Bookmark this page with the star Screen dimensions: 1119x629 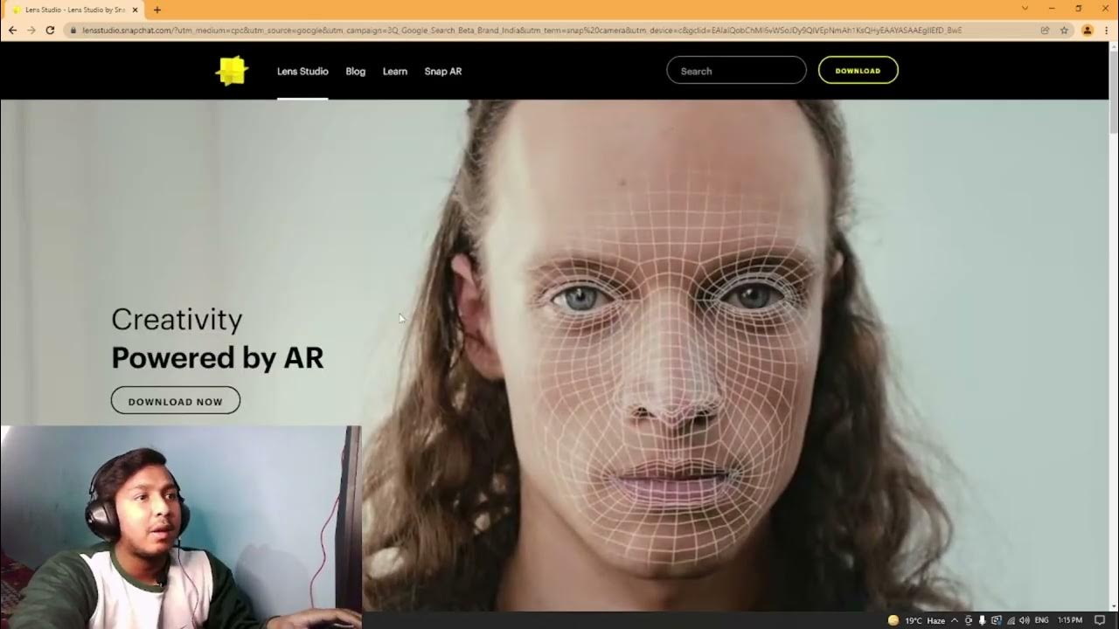[x=1064, y=30]
